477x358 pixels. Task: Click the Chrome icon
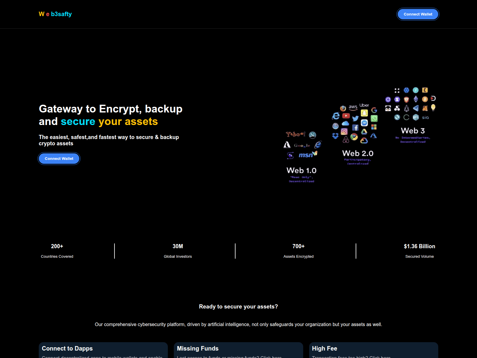[x=354, y=137]
